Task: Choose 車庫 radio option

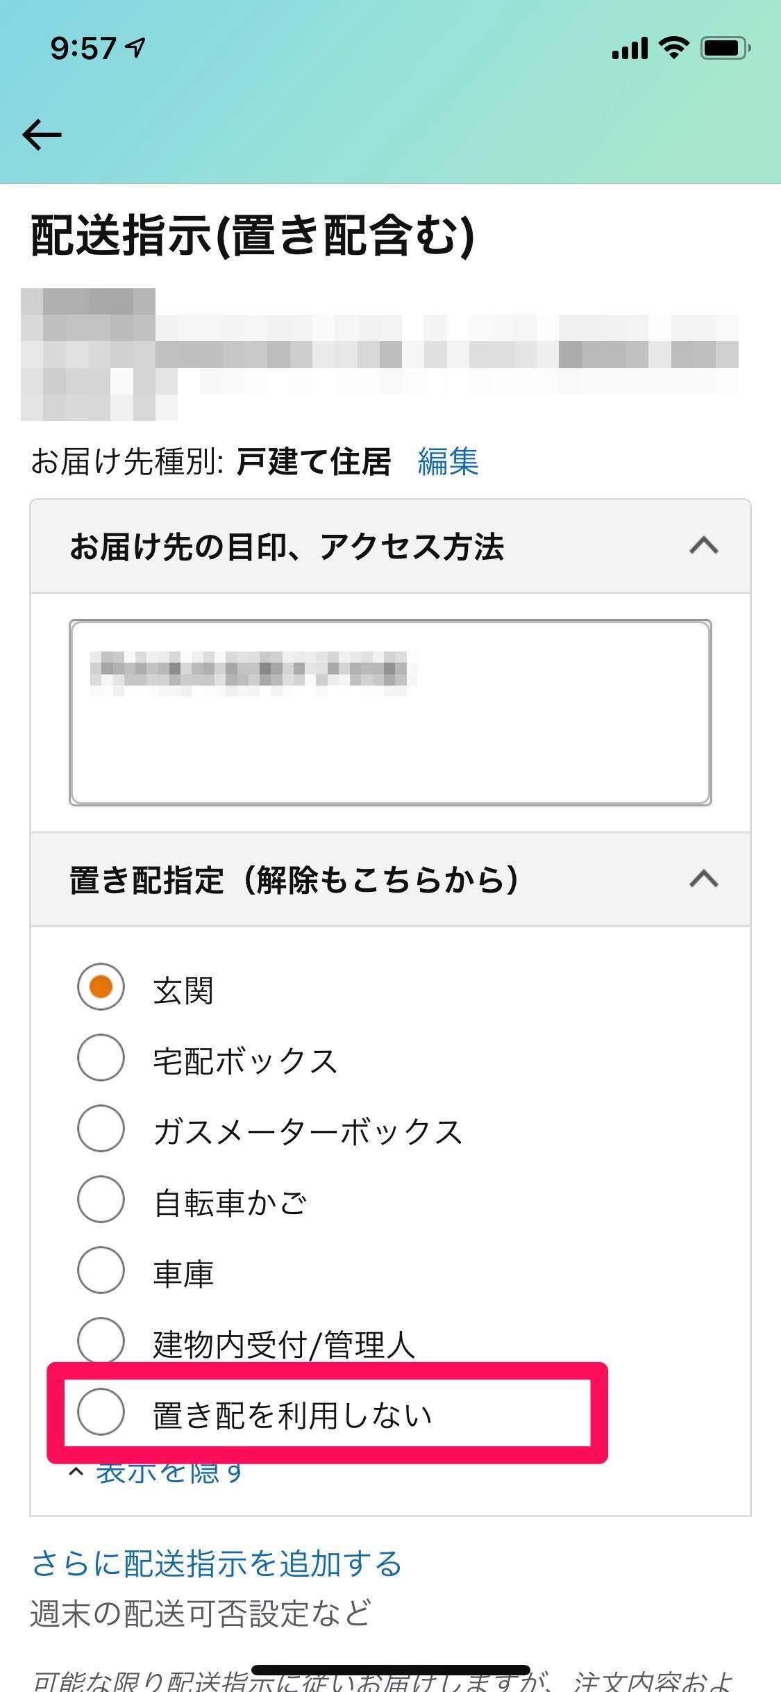Action: pyautogui.click(x=101, y=1270)
